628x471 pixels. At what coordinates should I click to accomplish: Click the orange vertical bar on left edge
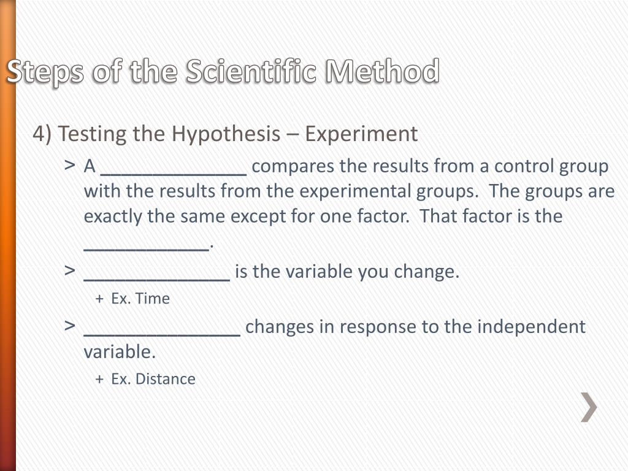(8, 235)
